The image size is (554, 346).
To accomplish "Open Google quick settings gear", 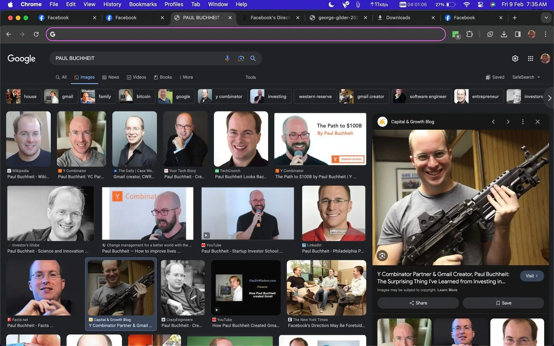I will coord(515,58).
